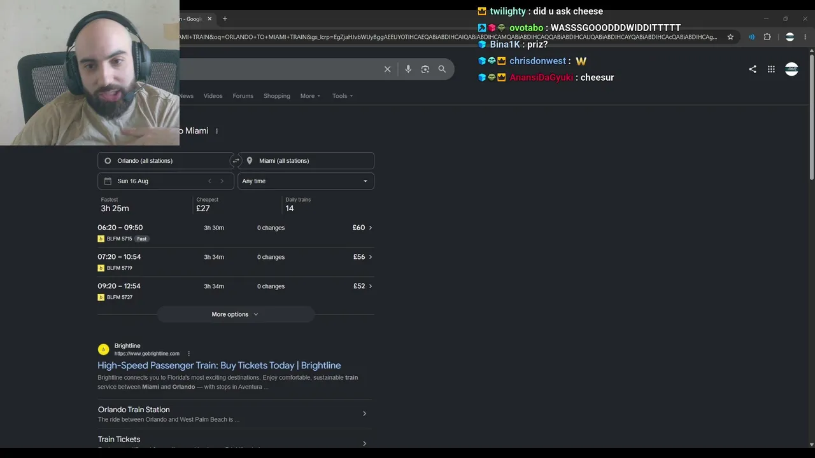The height and width of the screenshot is (458, 815).
Task: Expand More options for trains
Action: point(235,314)
